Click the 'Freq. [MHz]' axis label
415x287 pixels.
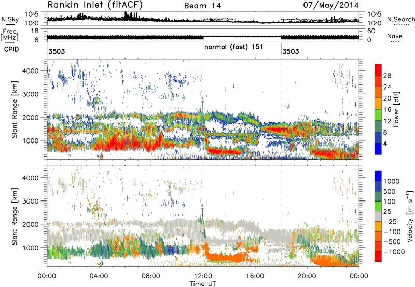click(x=10, y=35)
